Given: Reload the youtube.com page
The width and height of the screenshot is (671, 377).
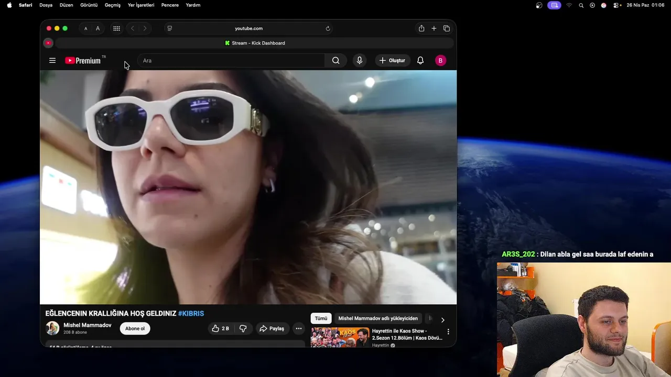Looking at the screenshot, I should pos(328,28).
